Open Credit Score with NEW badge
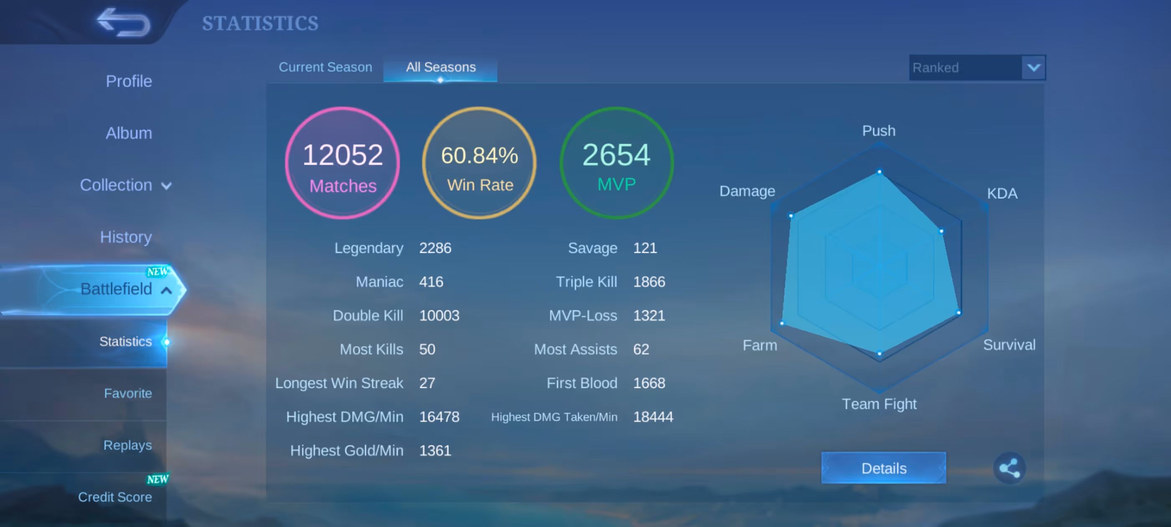Image resolution: width=1171 pixels, height=527 pixels. point(115,497)
